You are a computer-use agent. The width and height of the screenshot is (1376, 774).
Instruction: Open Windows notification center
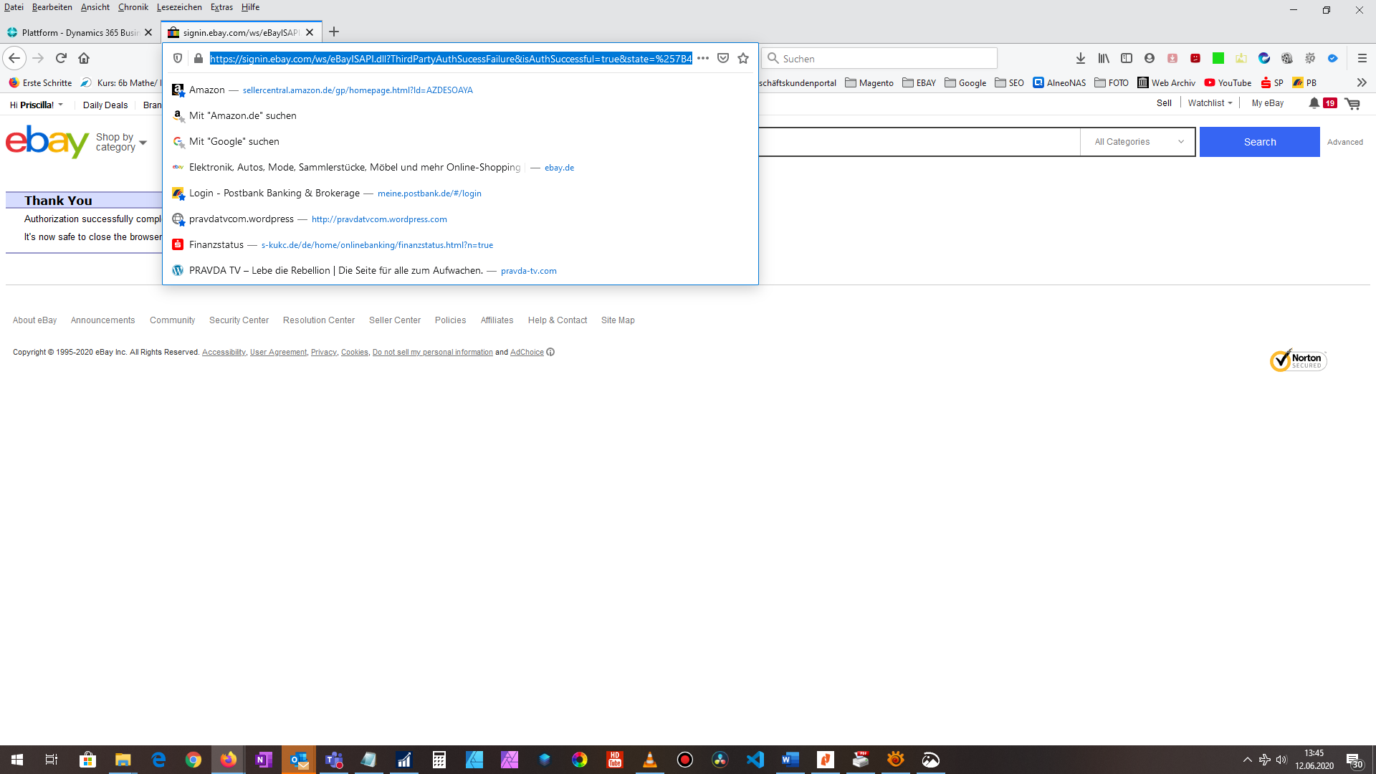point(1354,760)
